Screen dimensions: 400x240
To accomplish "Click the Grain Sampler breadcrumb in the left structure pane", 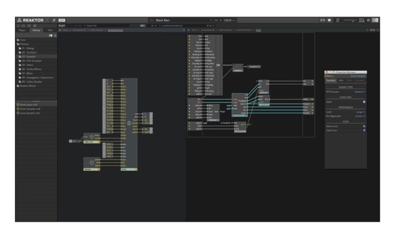I will tap(97, 30).
